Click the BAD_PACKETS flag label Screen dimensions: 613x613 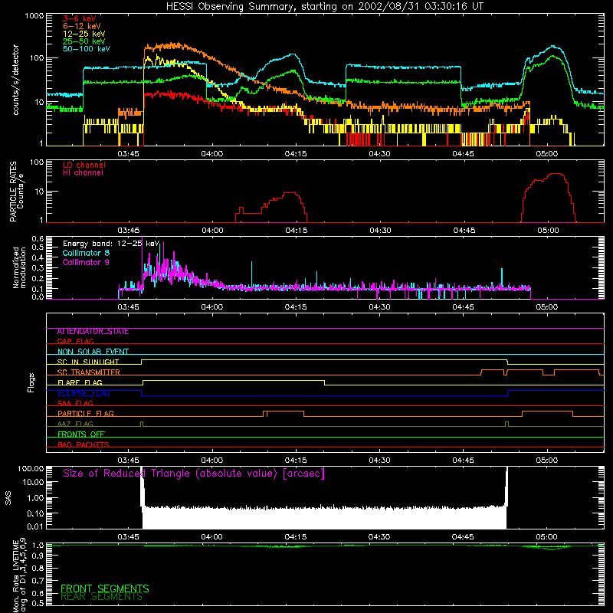pos(84,444)
